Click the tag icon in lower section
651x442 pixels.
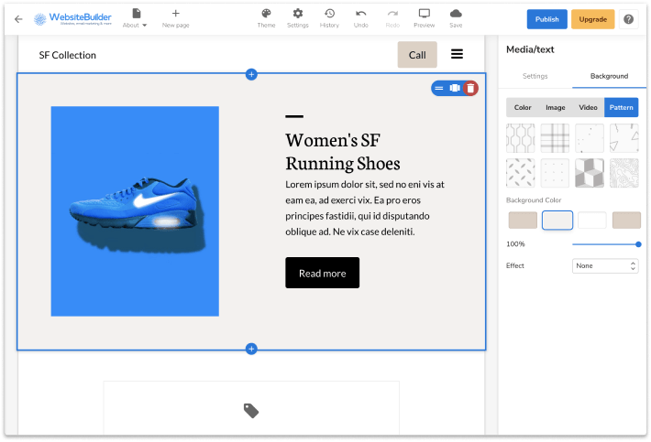pos(251,411)
